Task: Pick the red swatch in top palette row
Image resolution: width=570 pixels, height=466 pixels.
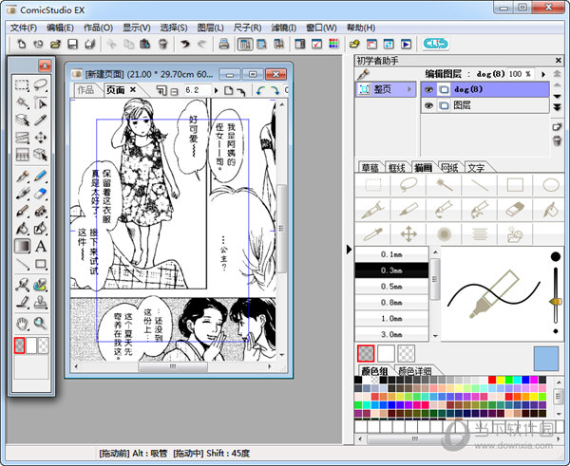Action: click(x=492, y=380)
